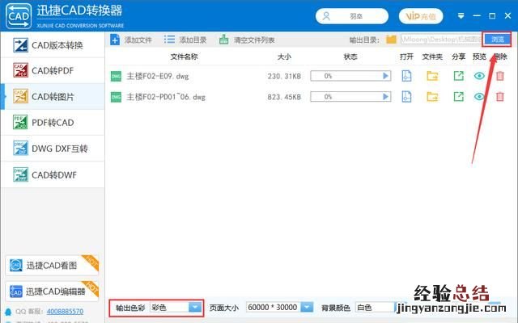The height and width of the screenshot is (323, 518).
Task: Open folder icon for 主楼F02-E09.dwg
Action: 432,76
